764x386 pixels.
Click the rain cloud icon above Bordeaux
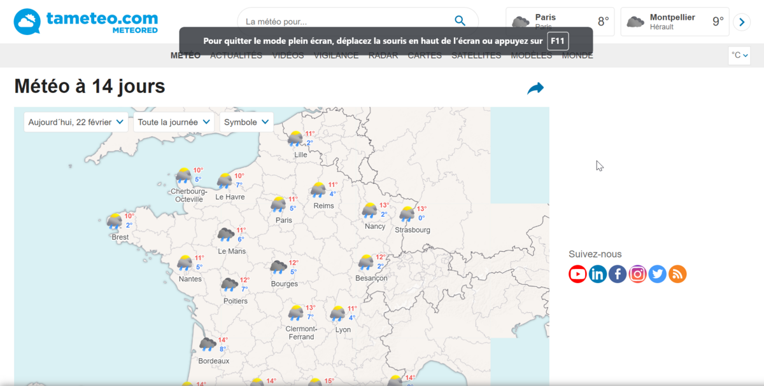pos(208,344)
